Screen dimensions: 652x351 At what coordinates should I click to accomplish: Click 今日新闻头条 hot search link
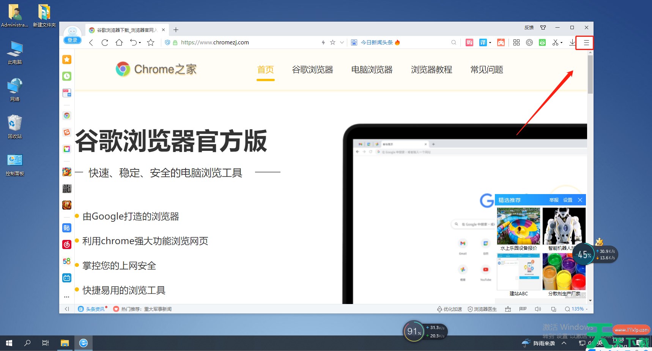pos(376,42)
